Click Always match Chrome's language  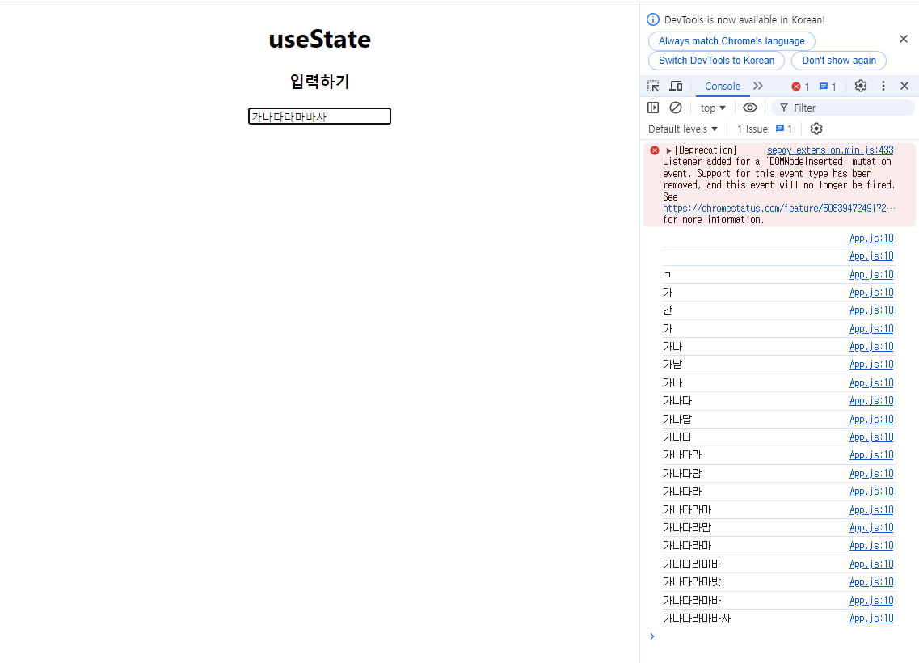(x=731, y=40)
